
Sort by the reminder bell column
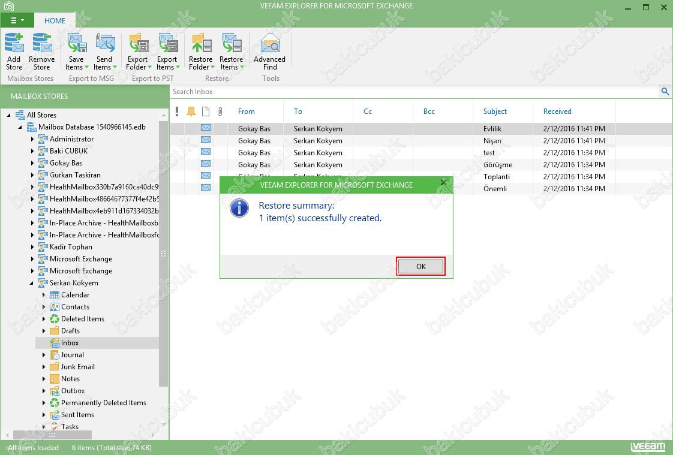[x=191, y=112]
